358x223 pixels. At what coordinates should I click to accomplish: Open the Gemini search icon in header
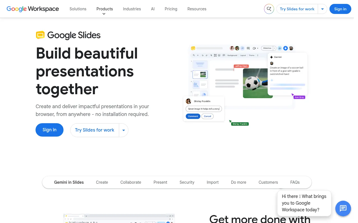coord(269,9)
